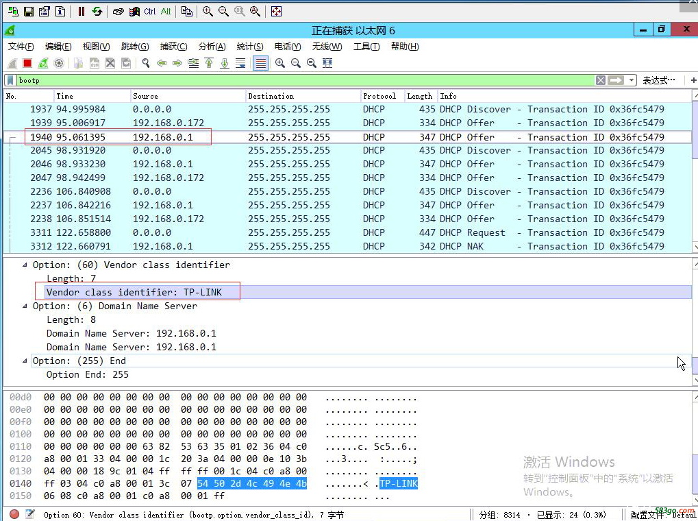Click the new connection icon in viewer toolbar
The height and width of the screenshot is (521, 698).
(13, 11)
